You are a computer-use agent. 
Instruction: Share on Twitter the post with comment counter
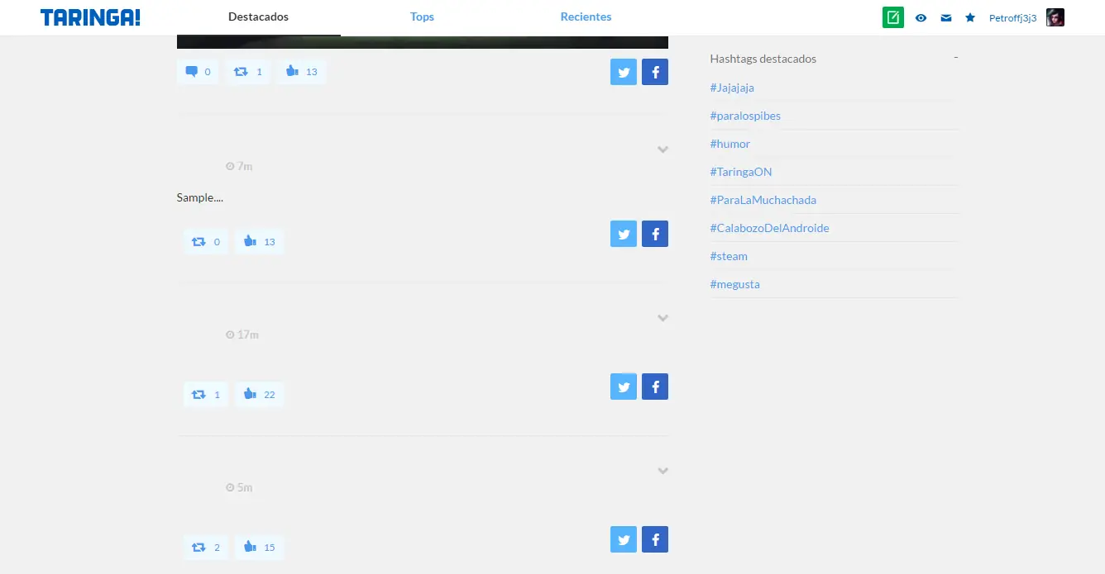[624, 72]
